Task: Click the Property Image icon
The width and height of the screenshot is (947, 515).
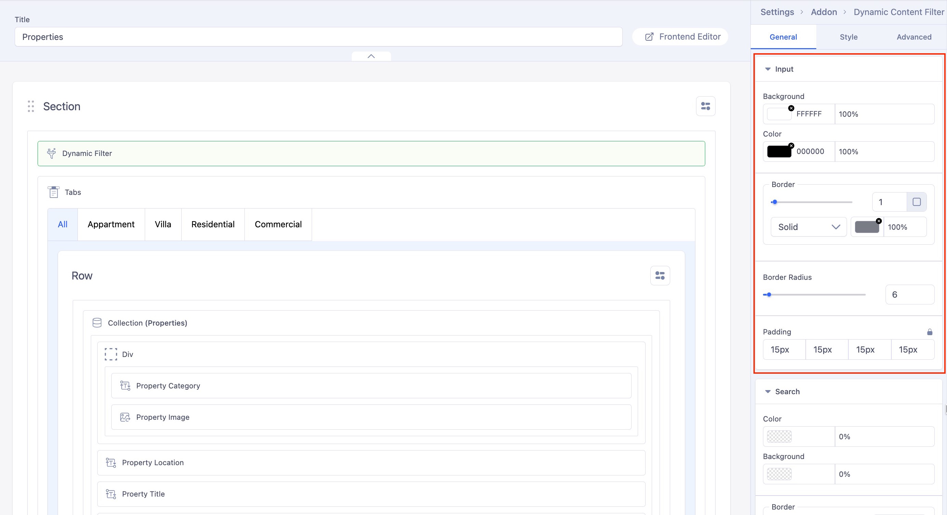Action: [x=125, y=417]
